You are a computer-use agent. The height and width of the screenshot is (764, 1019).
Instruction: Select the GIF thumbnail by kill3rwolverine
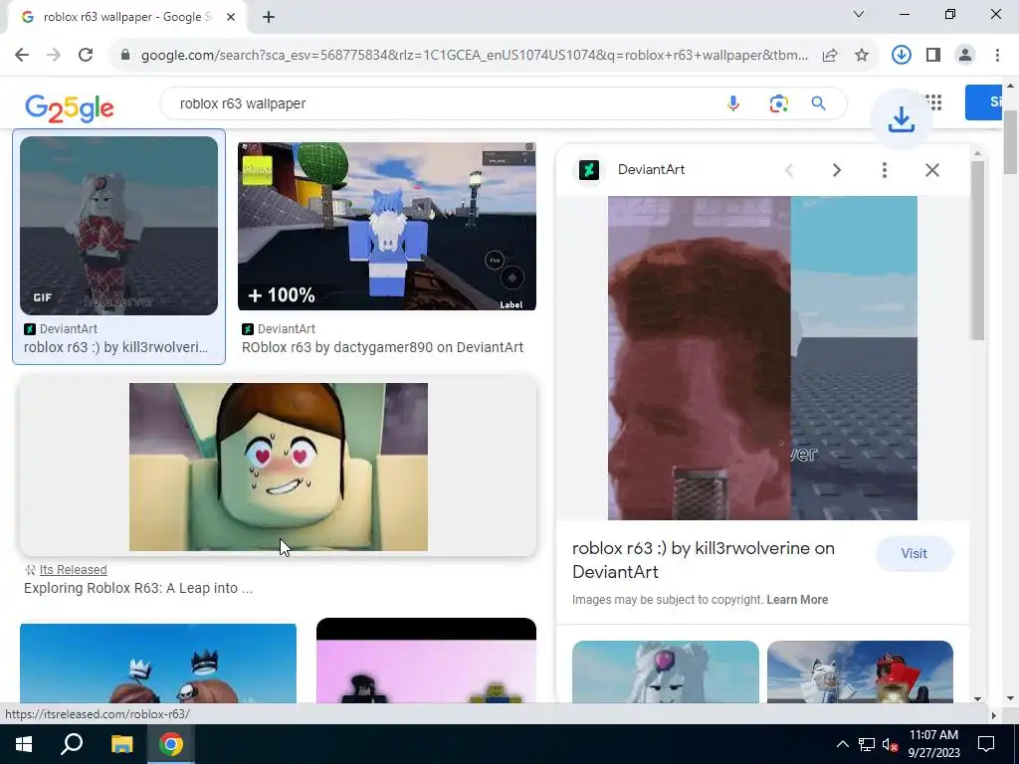pyautogui.click(x=119, y=226)
